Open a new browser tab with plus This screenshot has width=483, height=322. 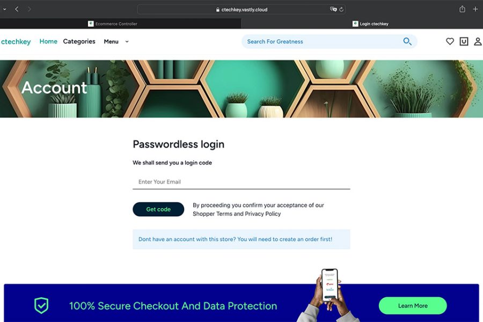[475, 9]
